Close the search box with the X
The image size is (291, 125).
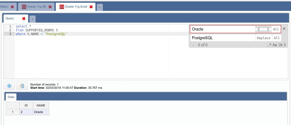(284, 29)
